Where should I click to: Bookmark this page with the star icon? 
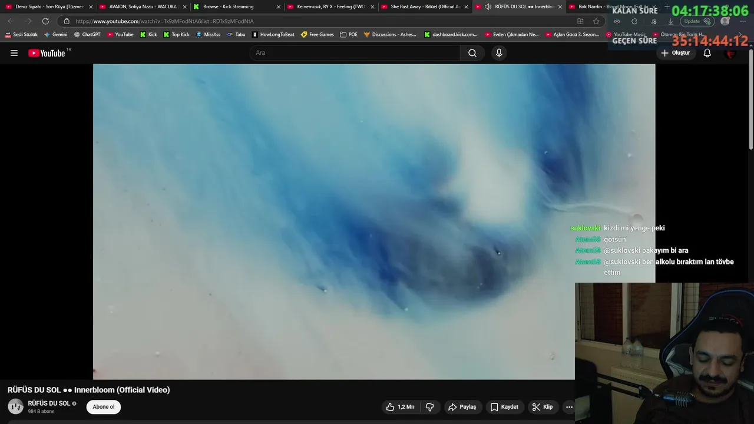coord(596,21)
